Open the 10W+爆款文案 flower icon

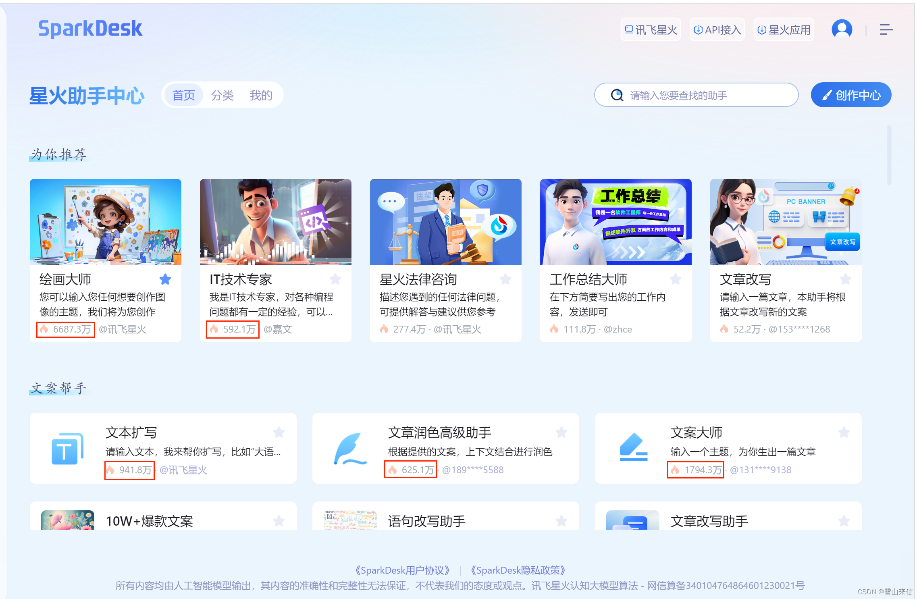pyautogui.click(x=68, y=520)
